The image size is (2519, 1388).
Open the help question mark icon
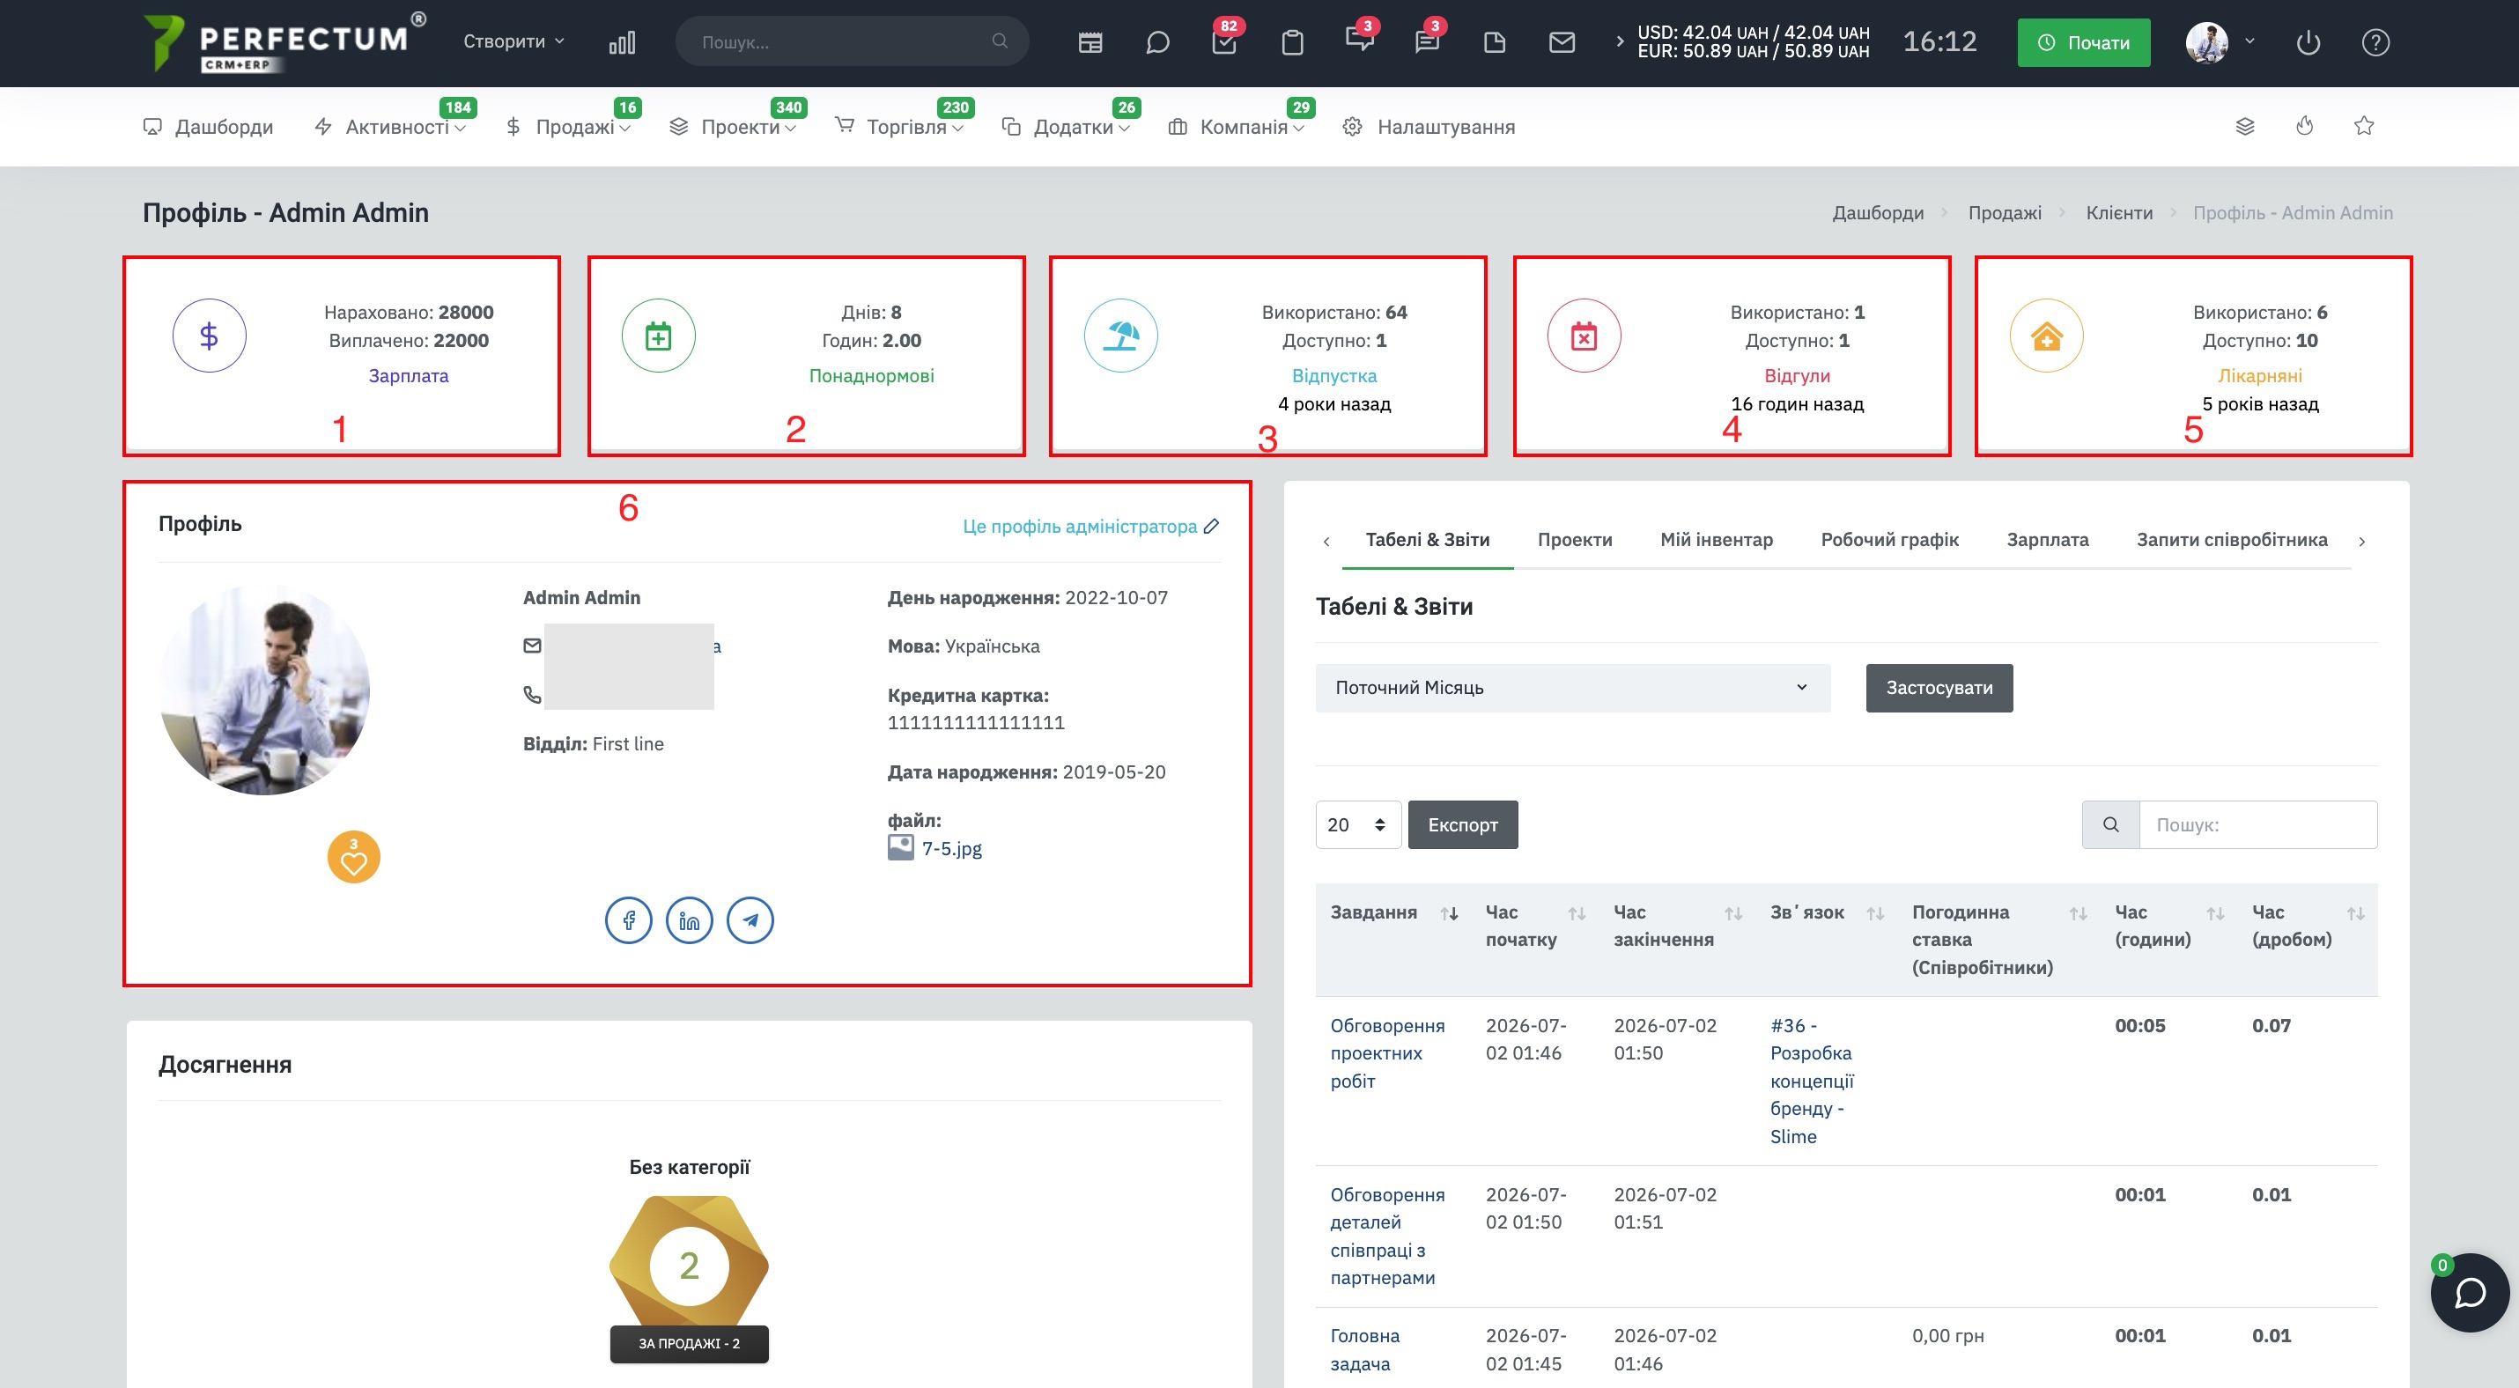click(2375, 42)
